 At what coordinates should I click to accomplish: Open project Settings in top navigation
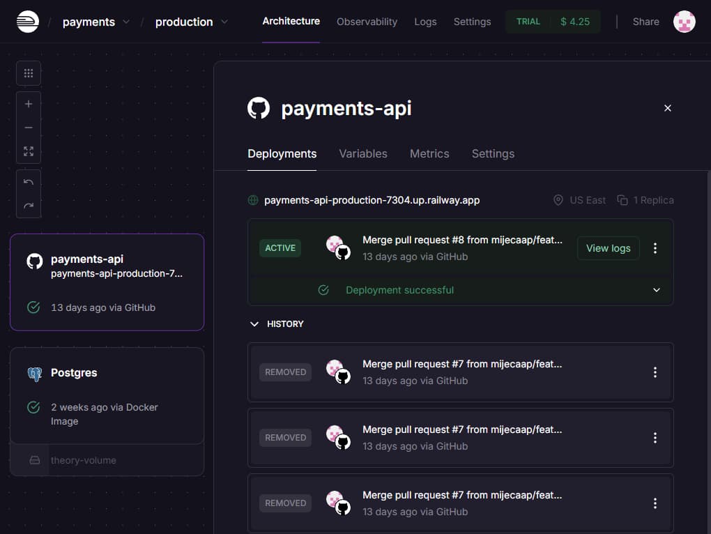[472, 22]
